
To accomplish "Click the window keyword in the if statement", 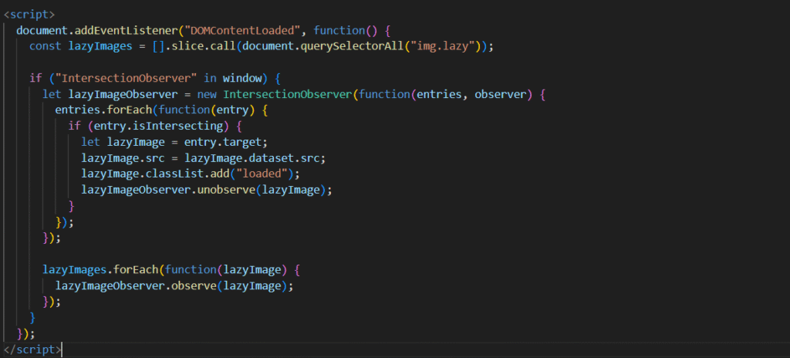I will point(243,78).
